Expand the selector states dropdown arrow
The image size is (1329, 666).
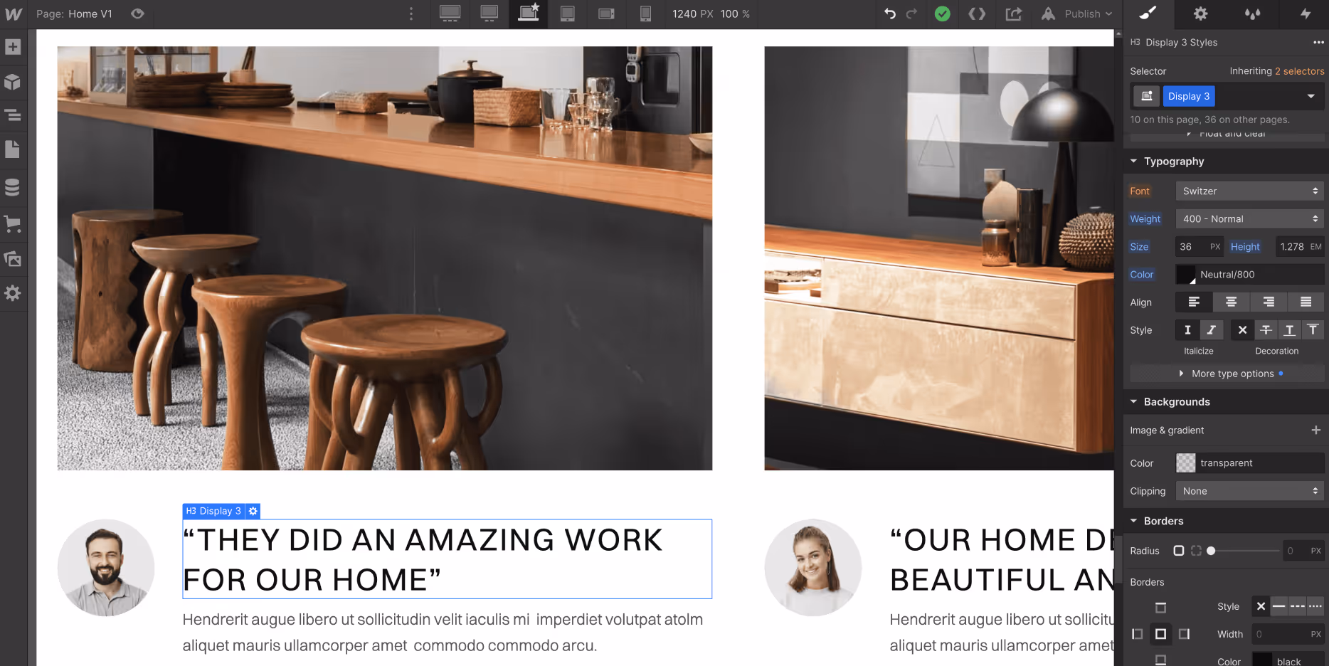click(x=1311, y=96)
